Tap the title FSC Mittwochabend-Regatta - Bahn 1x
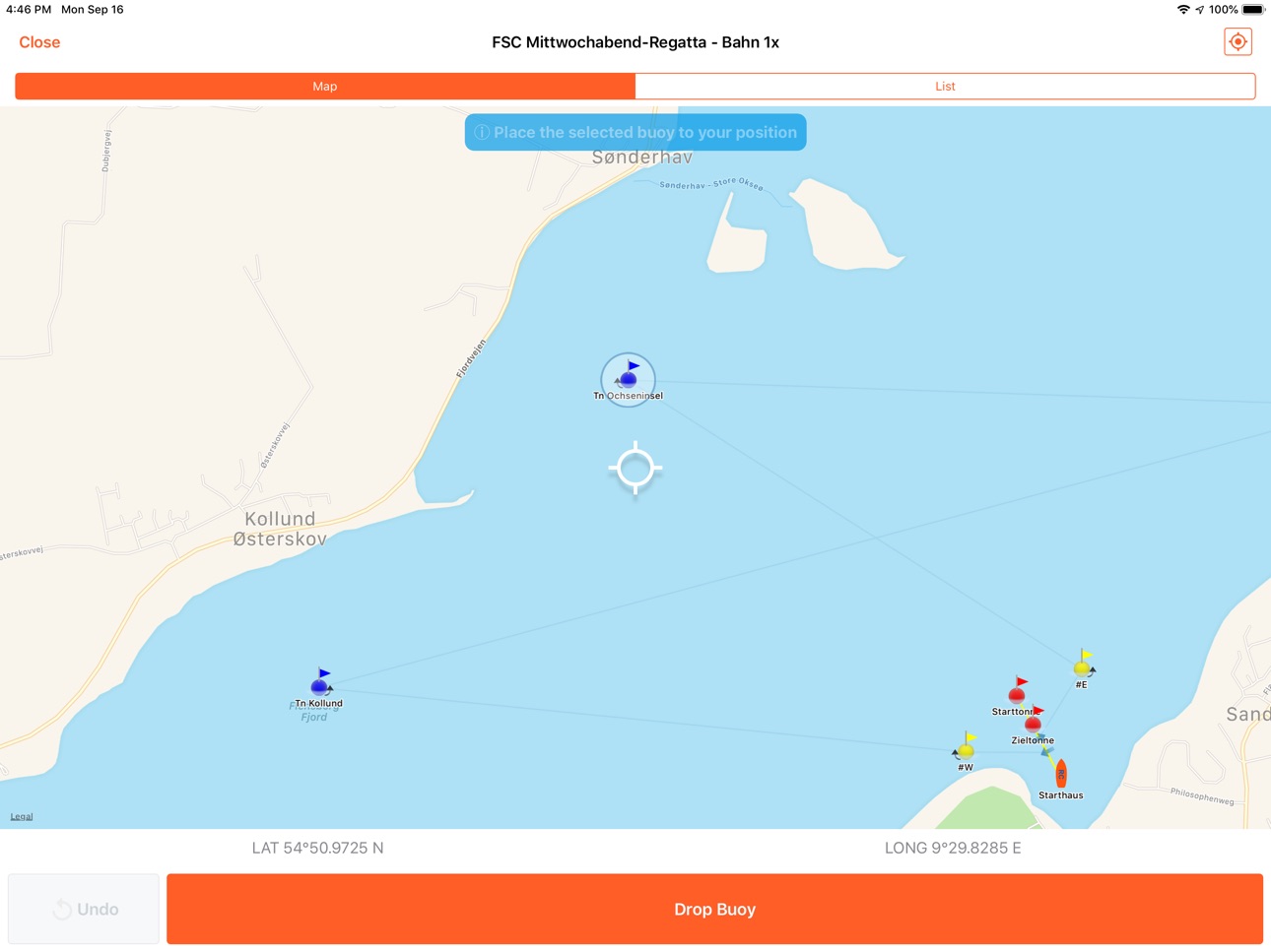 (635, 42)
